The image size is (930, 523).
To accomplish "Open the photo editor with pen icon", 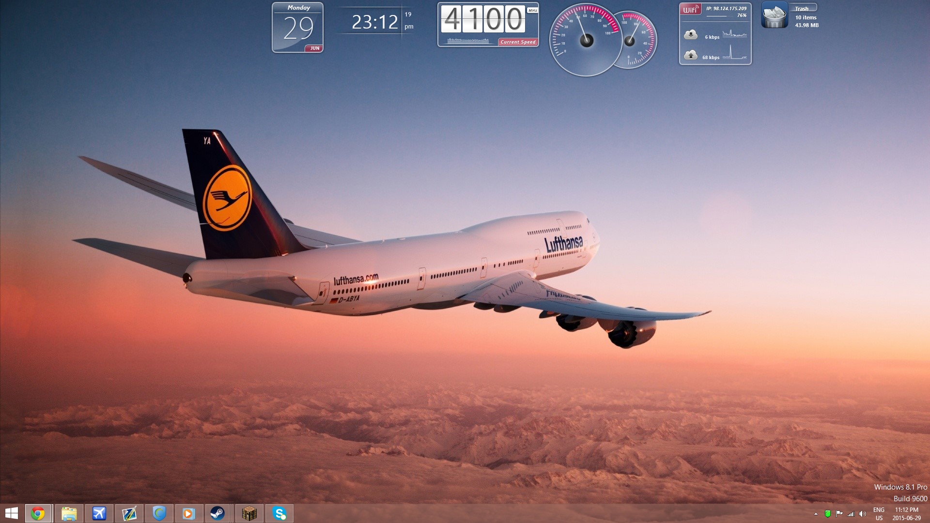I will click(129, 513).
